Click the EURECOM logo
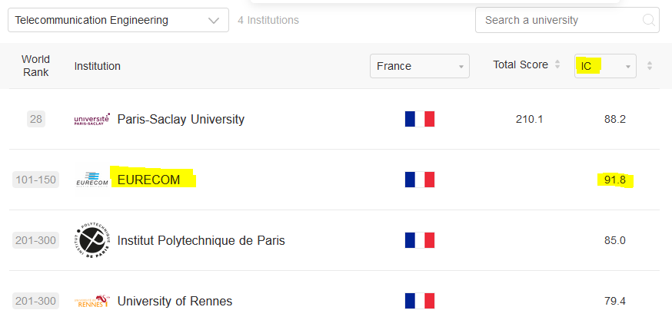 (x=91, y=180)
